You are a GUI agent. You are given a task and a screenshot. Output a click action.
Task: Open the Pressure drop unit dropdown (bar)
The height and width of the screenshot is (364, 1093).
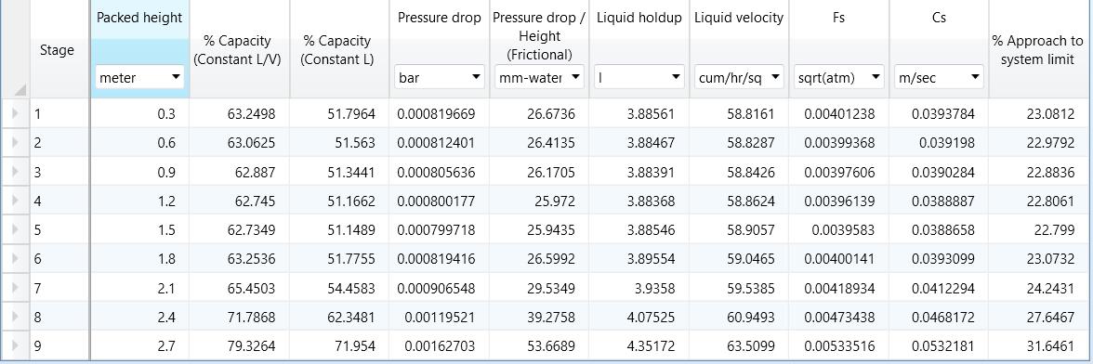pyautogui.click(x=440, y=77)
